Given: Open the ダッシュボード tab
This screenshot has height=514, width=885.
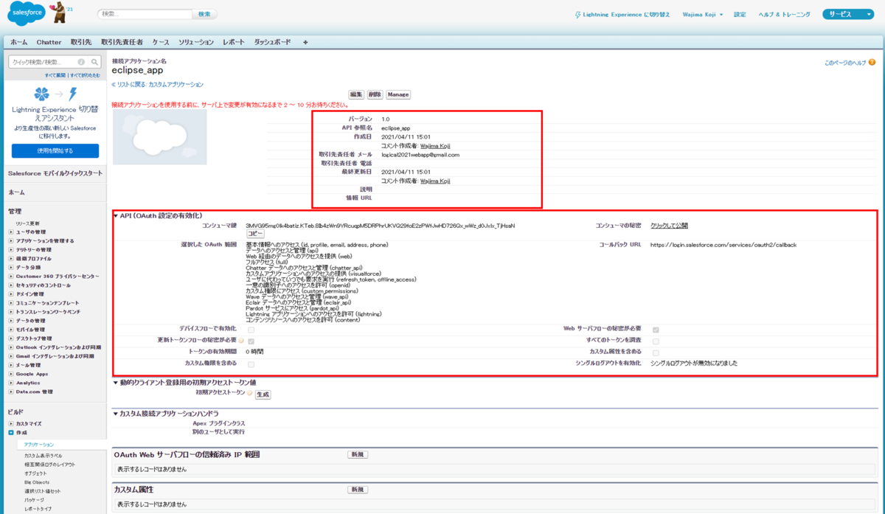Looking at the screenshot, I should coord(273,43).
